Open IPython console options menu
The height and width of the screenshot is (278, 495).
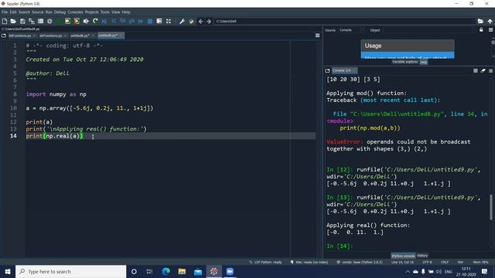pyautogui.click(x=490, y=70)
